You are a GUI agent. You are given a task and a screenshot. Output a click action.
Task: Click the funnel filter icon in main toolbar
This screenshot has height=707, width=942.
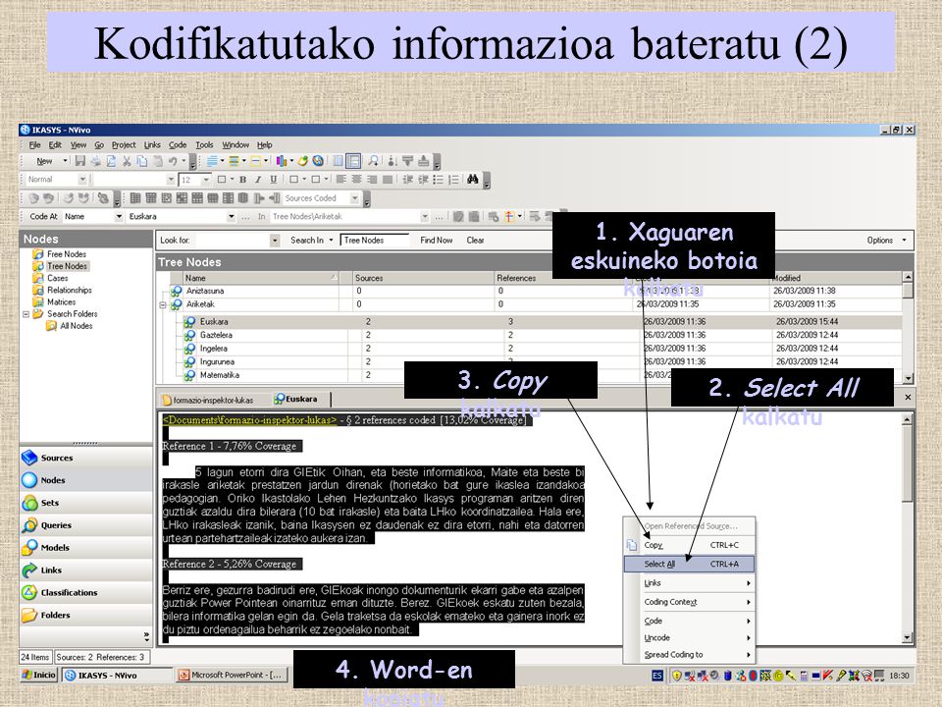408,161
